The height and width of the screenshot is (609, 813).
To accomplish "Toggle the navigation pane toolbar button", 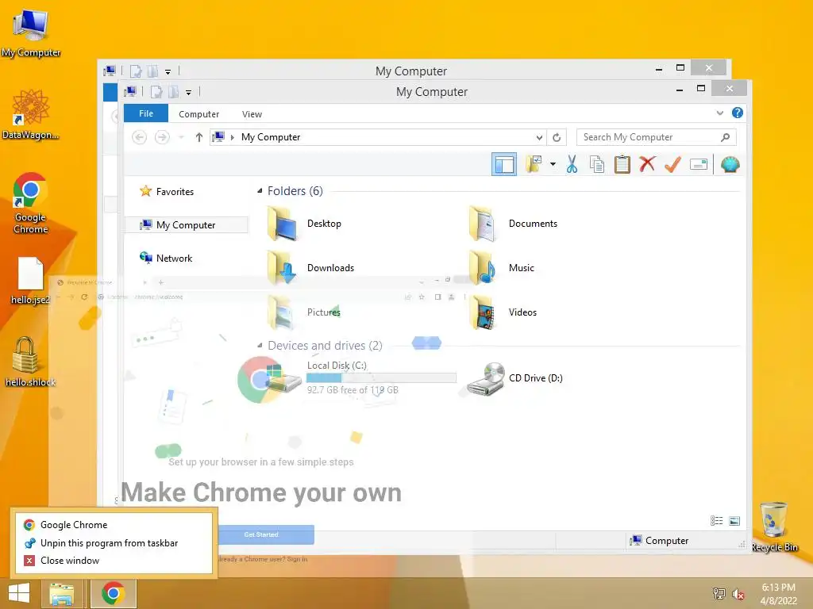I will tap(504, 165).
